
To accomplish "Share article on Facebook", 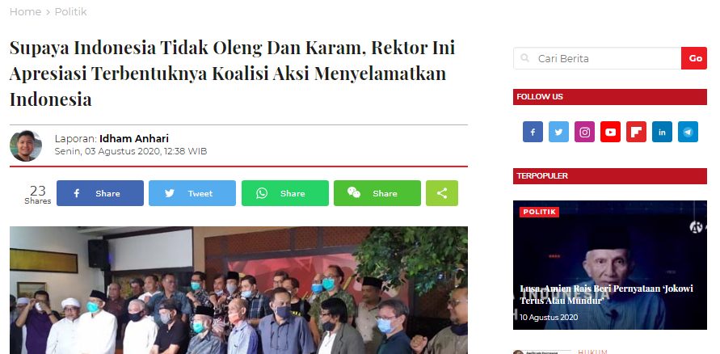I will coord(100,193).
